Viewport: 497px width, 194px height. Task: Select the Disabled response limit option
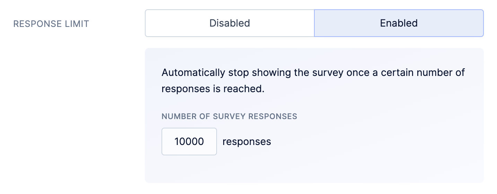coord(229,23)
